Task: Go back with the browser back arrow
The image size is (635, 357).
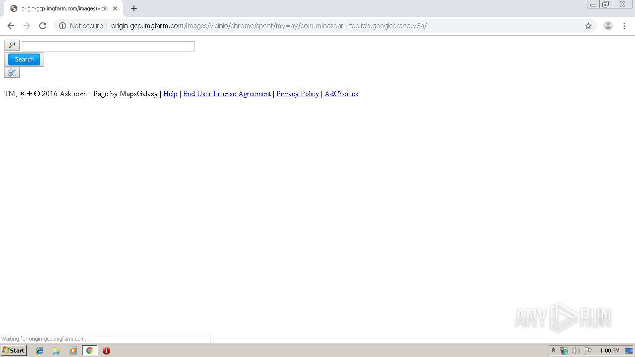Action: pyautogui.click(x=11, y=26)
